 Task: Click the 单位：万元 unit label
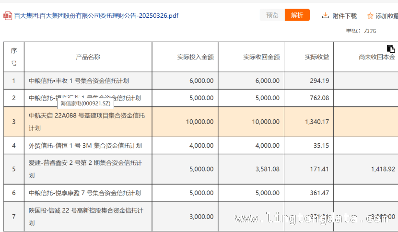click(361, 31)
